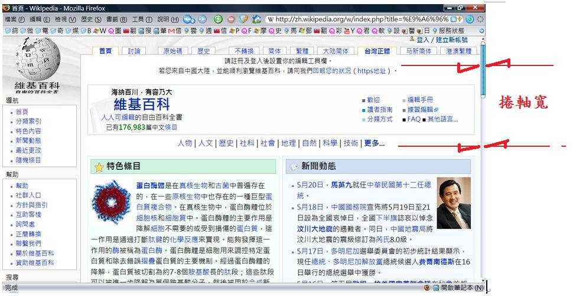Click the pencil icon left of the home icon
The width and height of the screenshot is (586, 296).
coord(243,19)
